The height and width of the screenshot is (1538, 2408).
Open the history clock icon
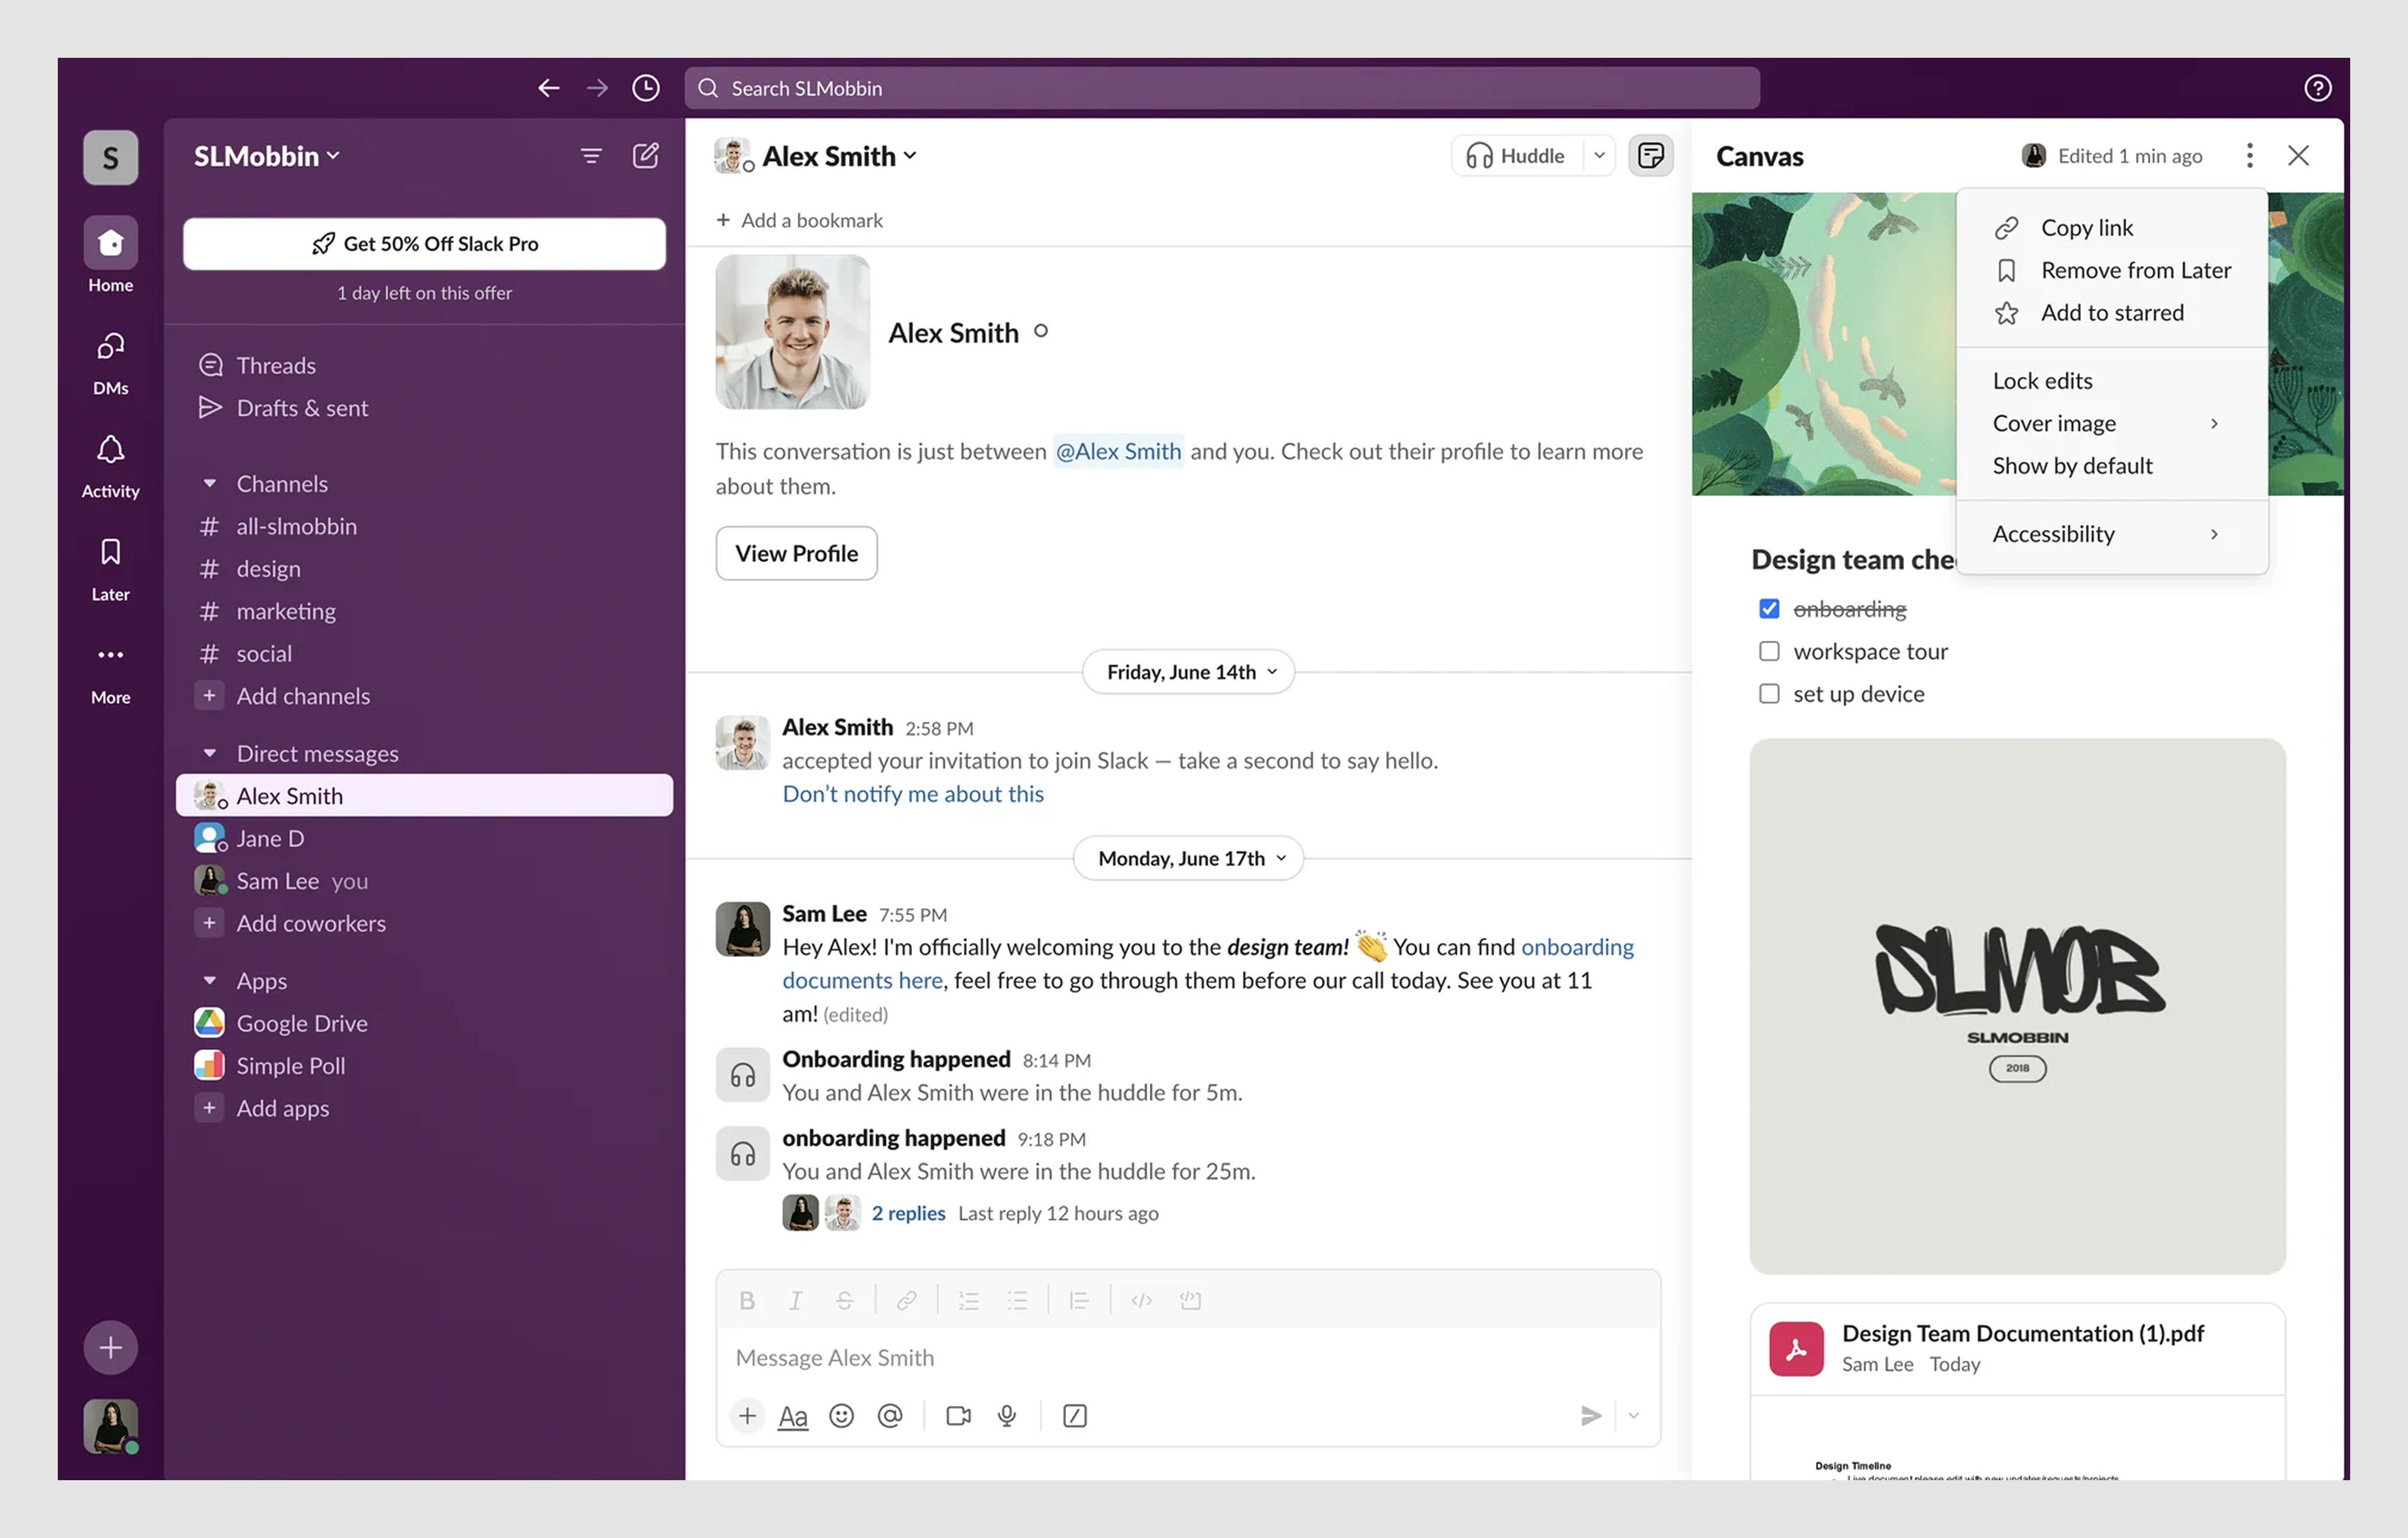pos(646,88)
